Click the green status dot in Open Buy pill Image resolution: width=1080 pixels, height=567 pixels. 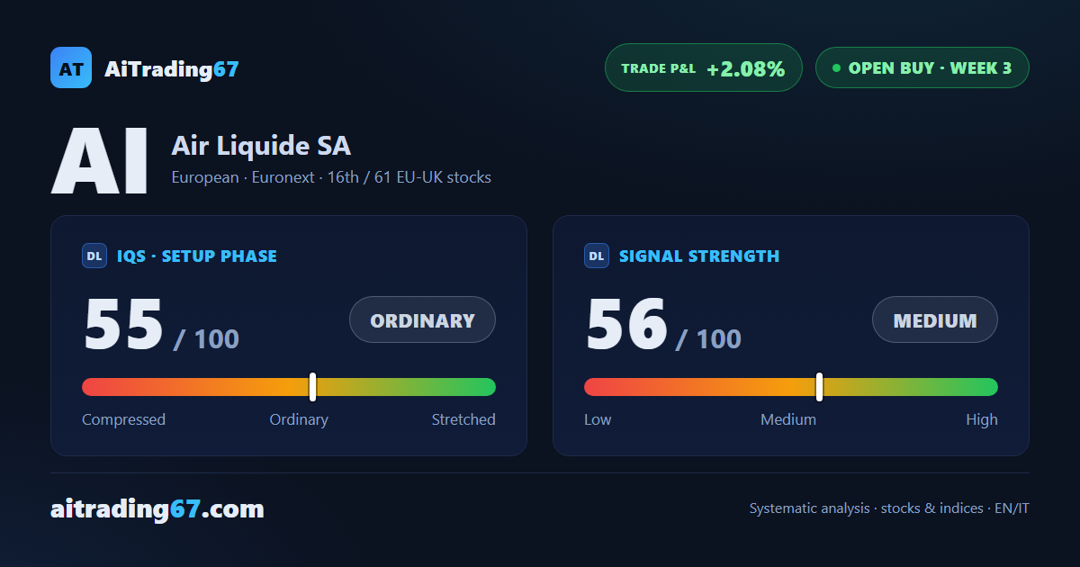[x=836, y=67]
